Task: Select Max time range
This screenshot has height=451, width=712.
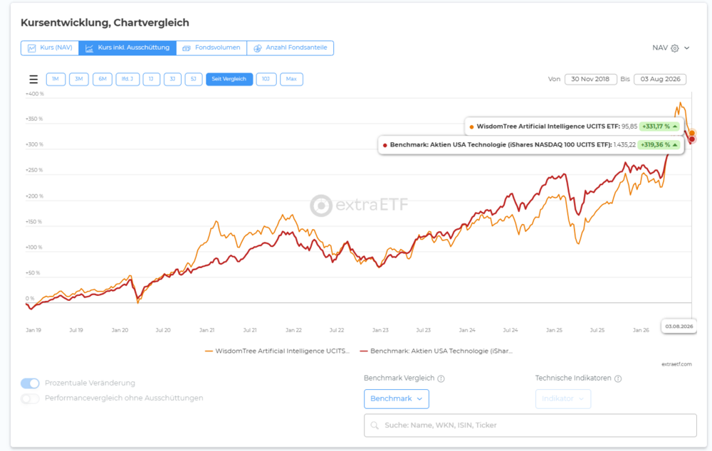Action: pyautogui.click(x=291, y=79)
